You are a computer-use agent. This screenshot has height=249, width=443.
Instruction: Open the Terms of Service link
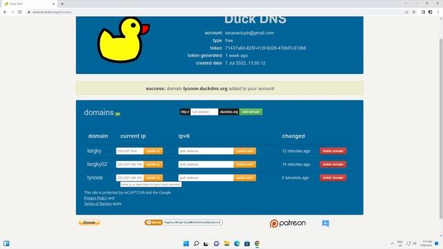click(x=98, y=203)
